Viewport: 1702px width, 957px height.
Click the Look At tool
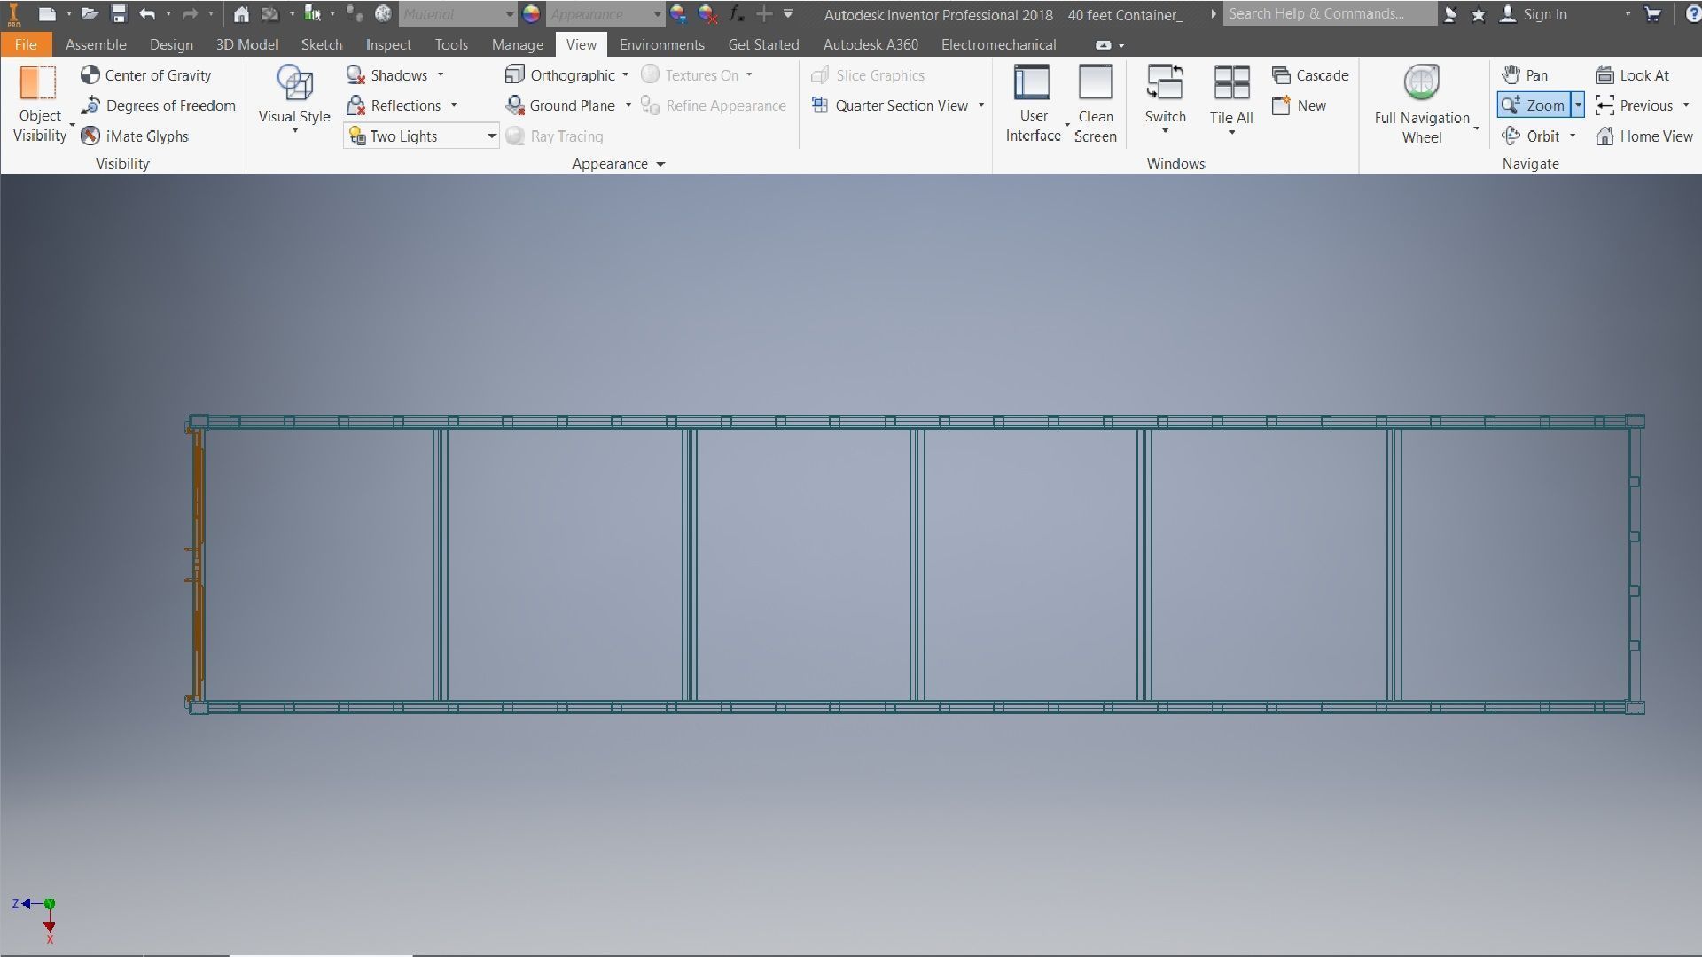click(1632, 75)
